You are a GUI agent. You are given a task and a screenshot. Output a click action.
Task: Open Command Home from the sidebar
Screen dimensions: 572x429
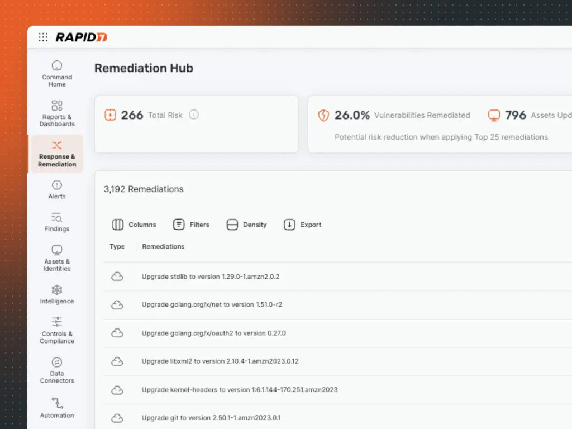pyautogui.click(x=56, y=73)
